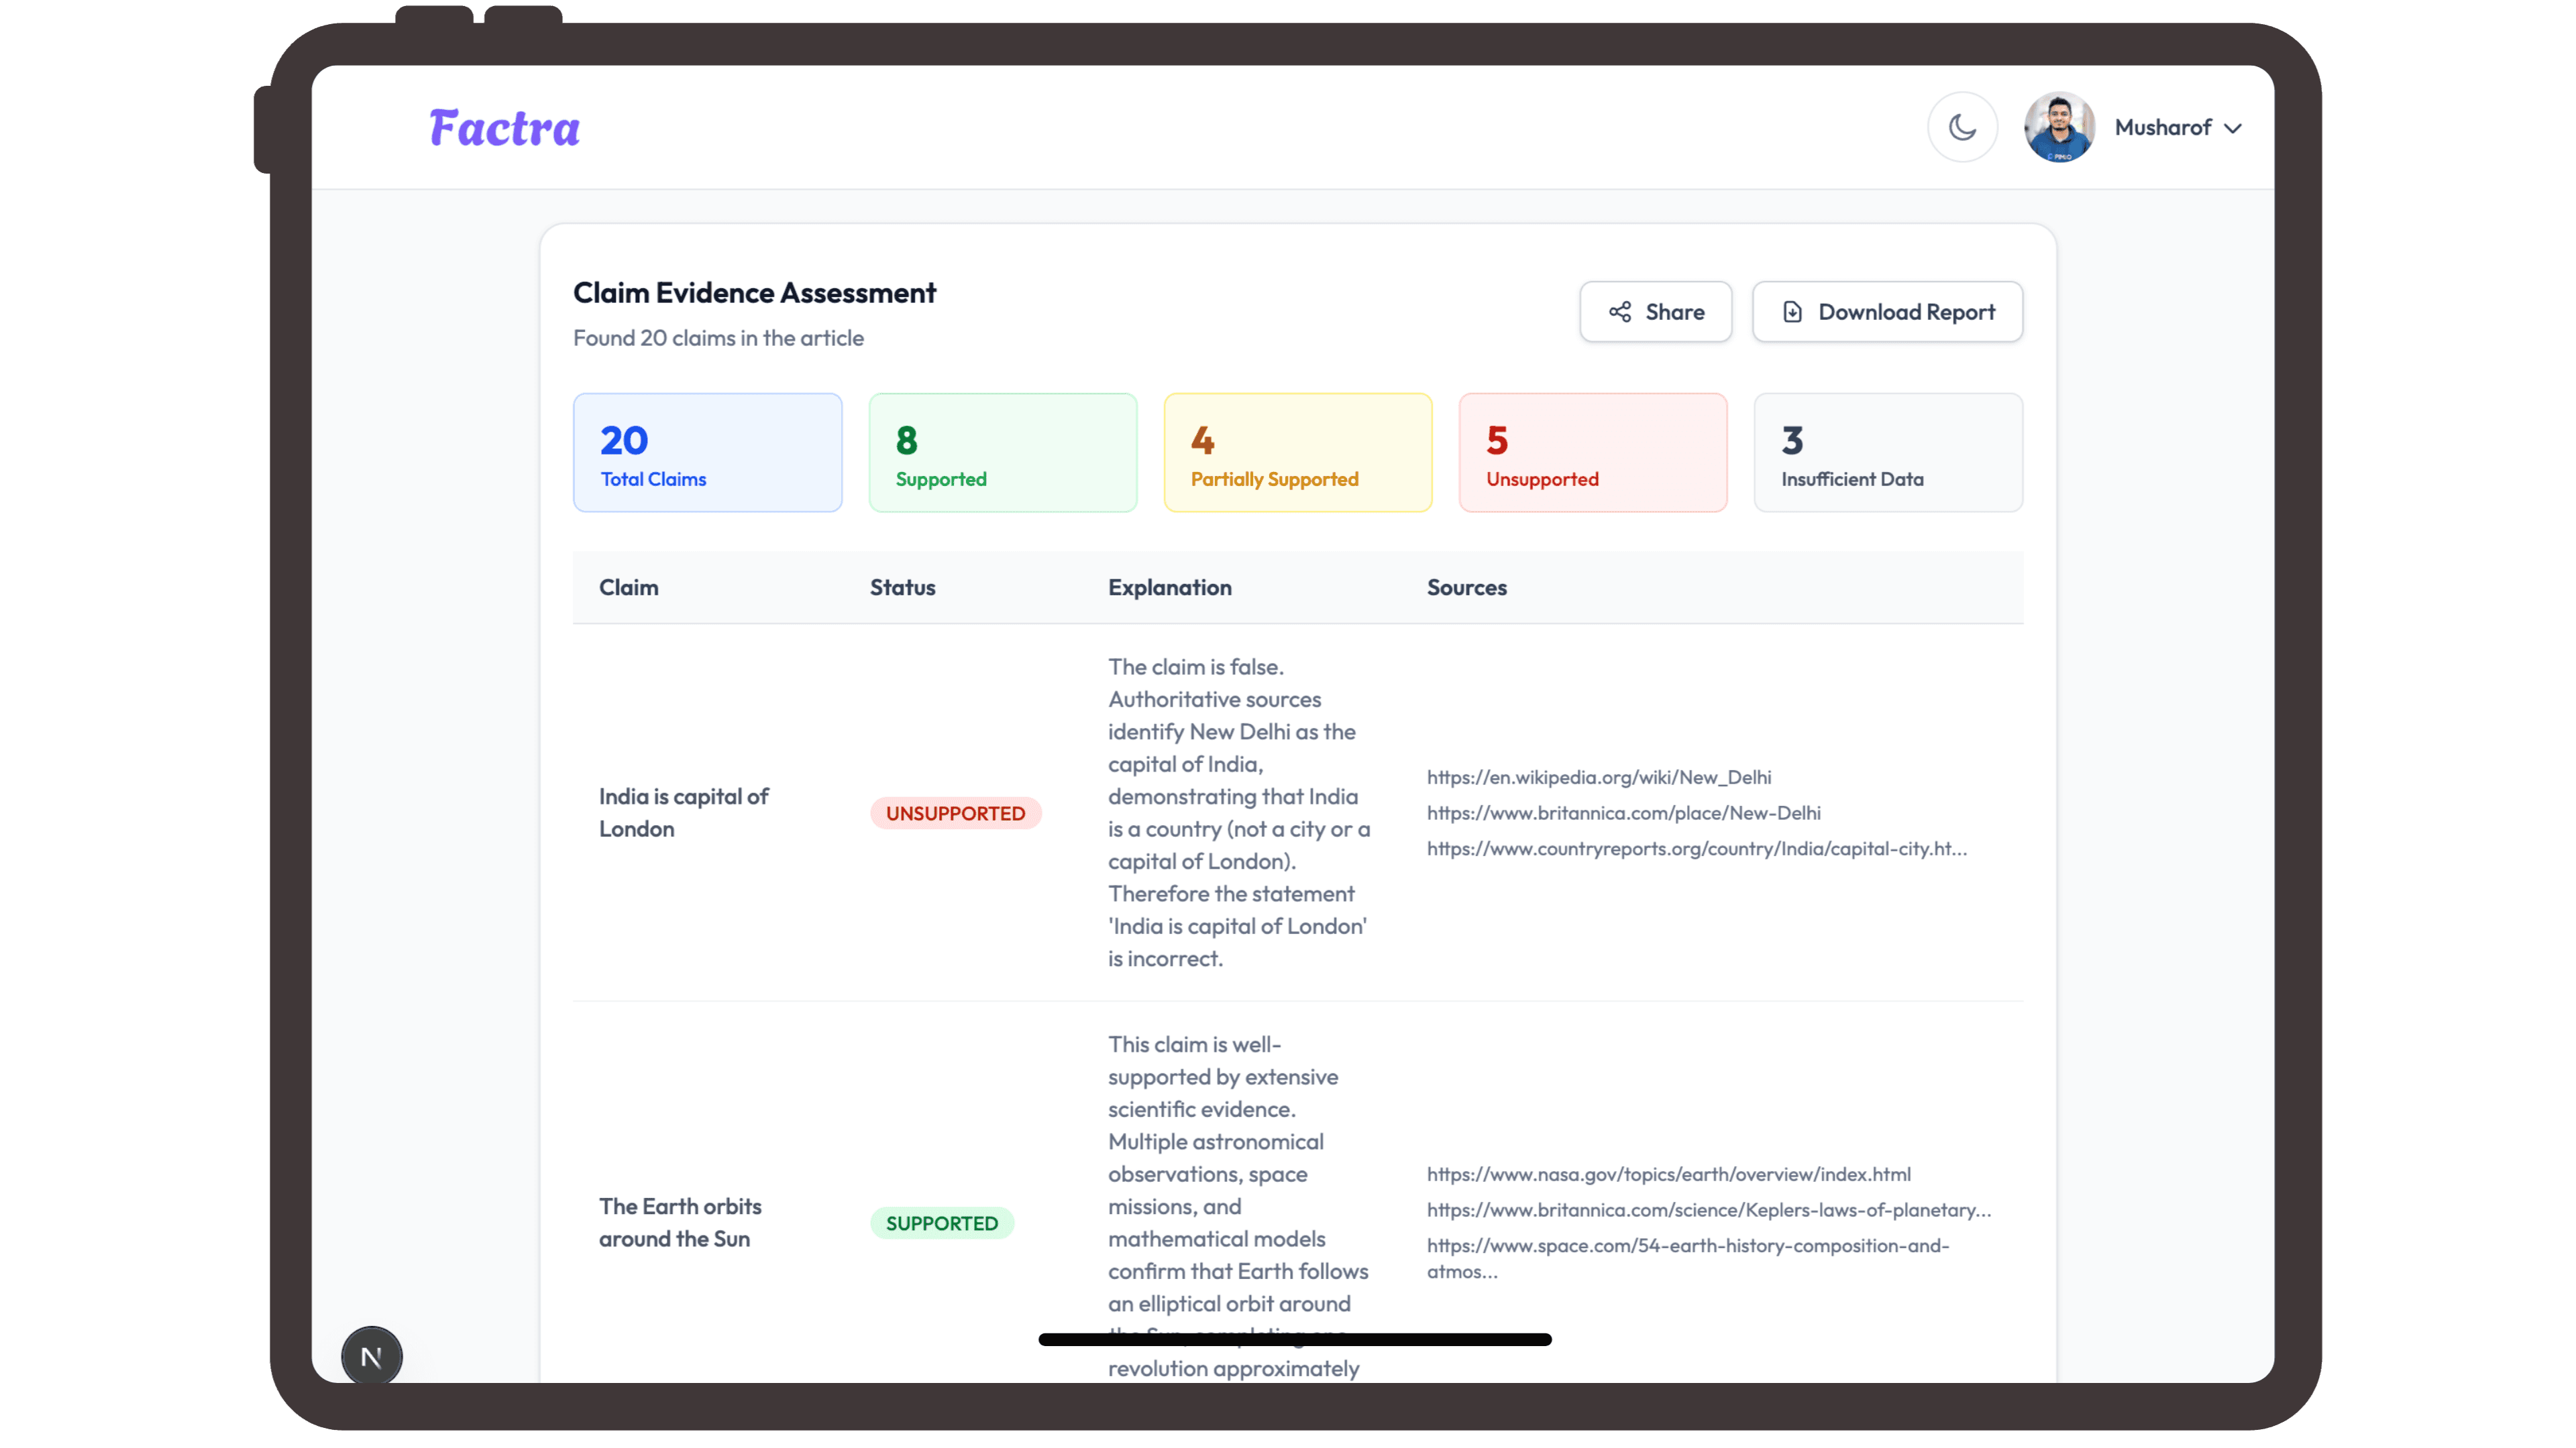Filter by 4 Partially Supported claims

pos(1297,452)
